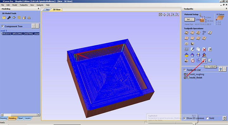Open the Quick Engrave text toolpath
The image size is (228, 125).
tap(204, 33)
